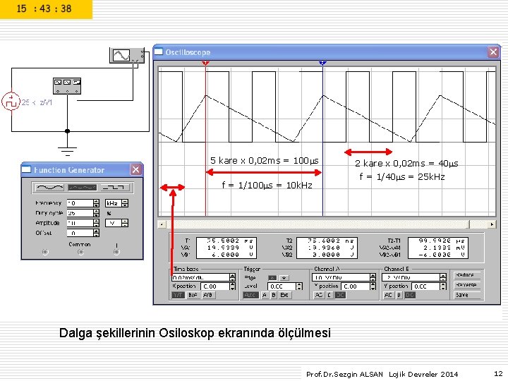The height and width of the screenshot is (381, 508).
Task: Set Channel B coupling to 0
Action: pos(399,295)
